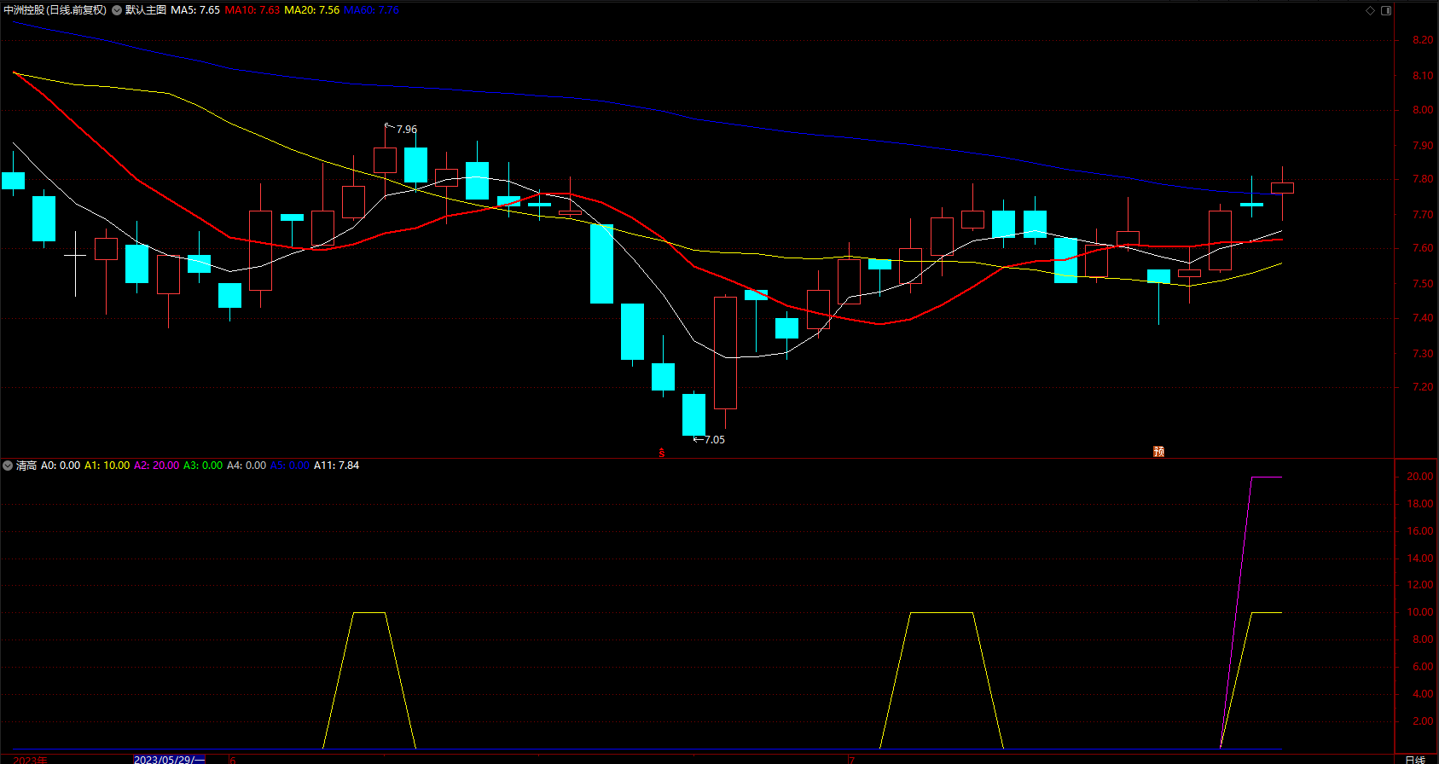Click the 日线 period label bottom-right

1415,759
